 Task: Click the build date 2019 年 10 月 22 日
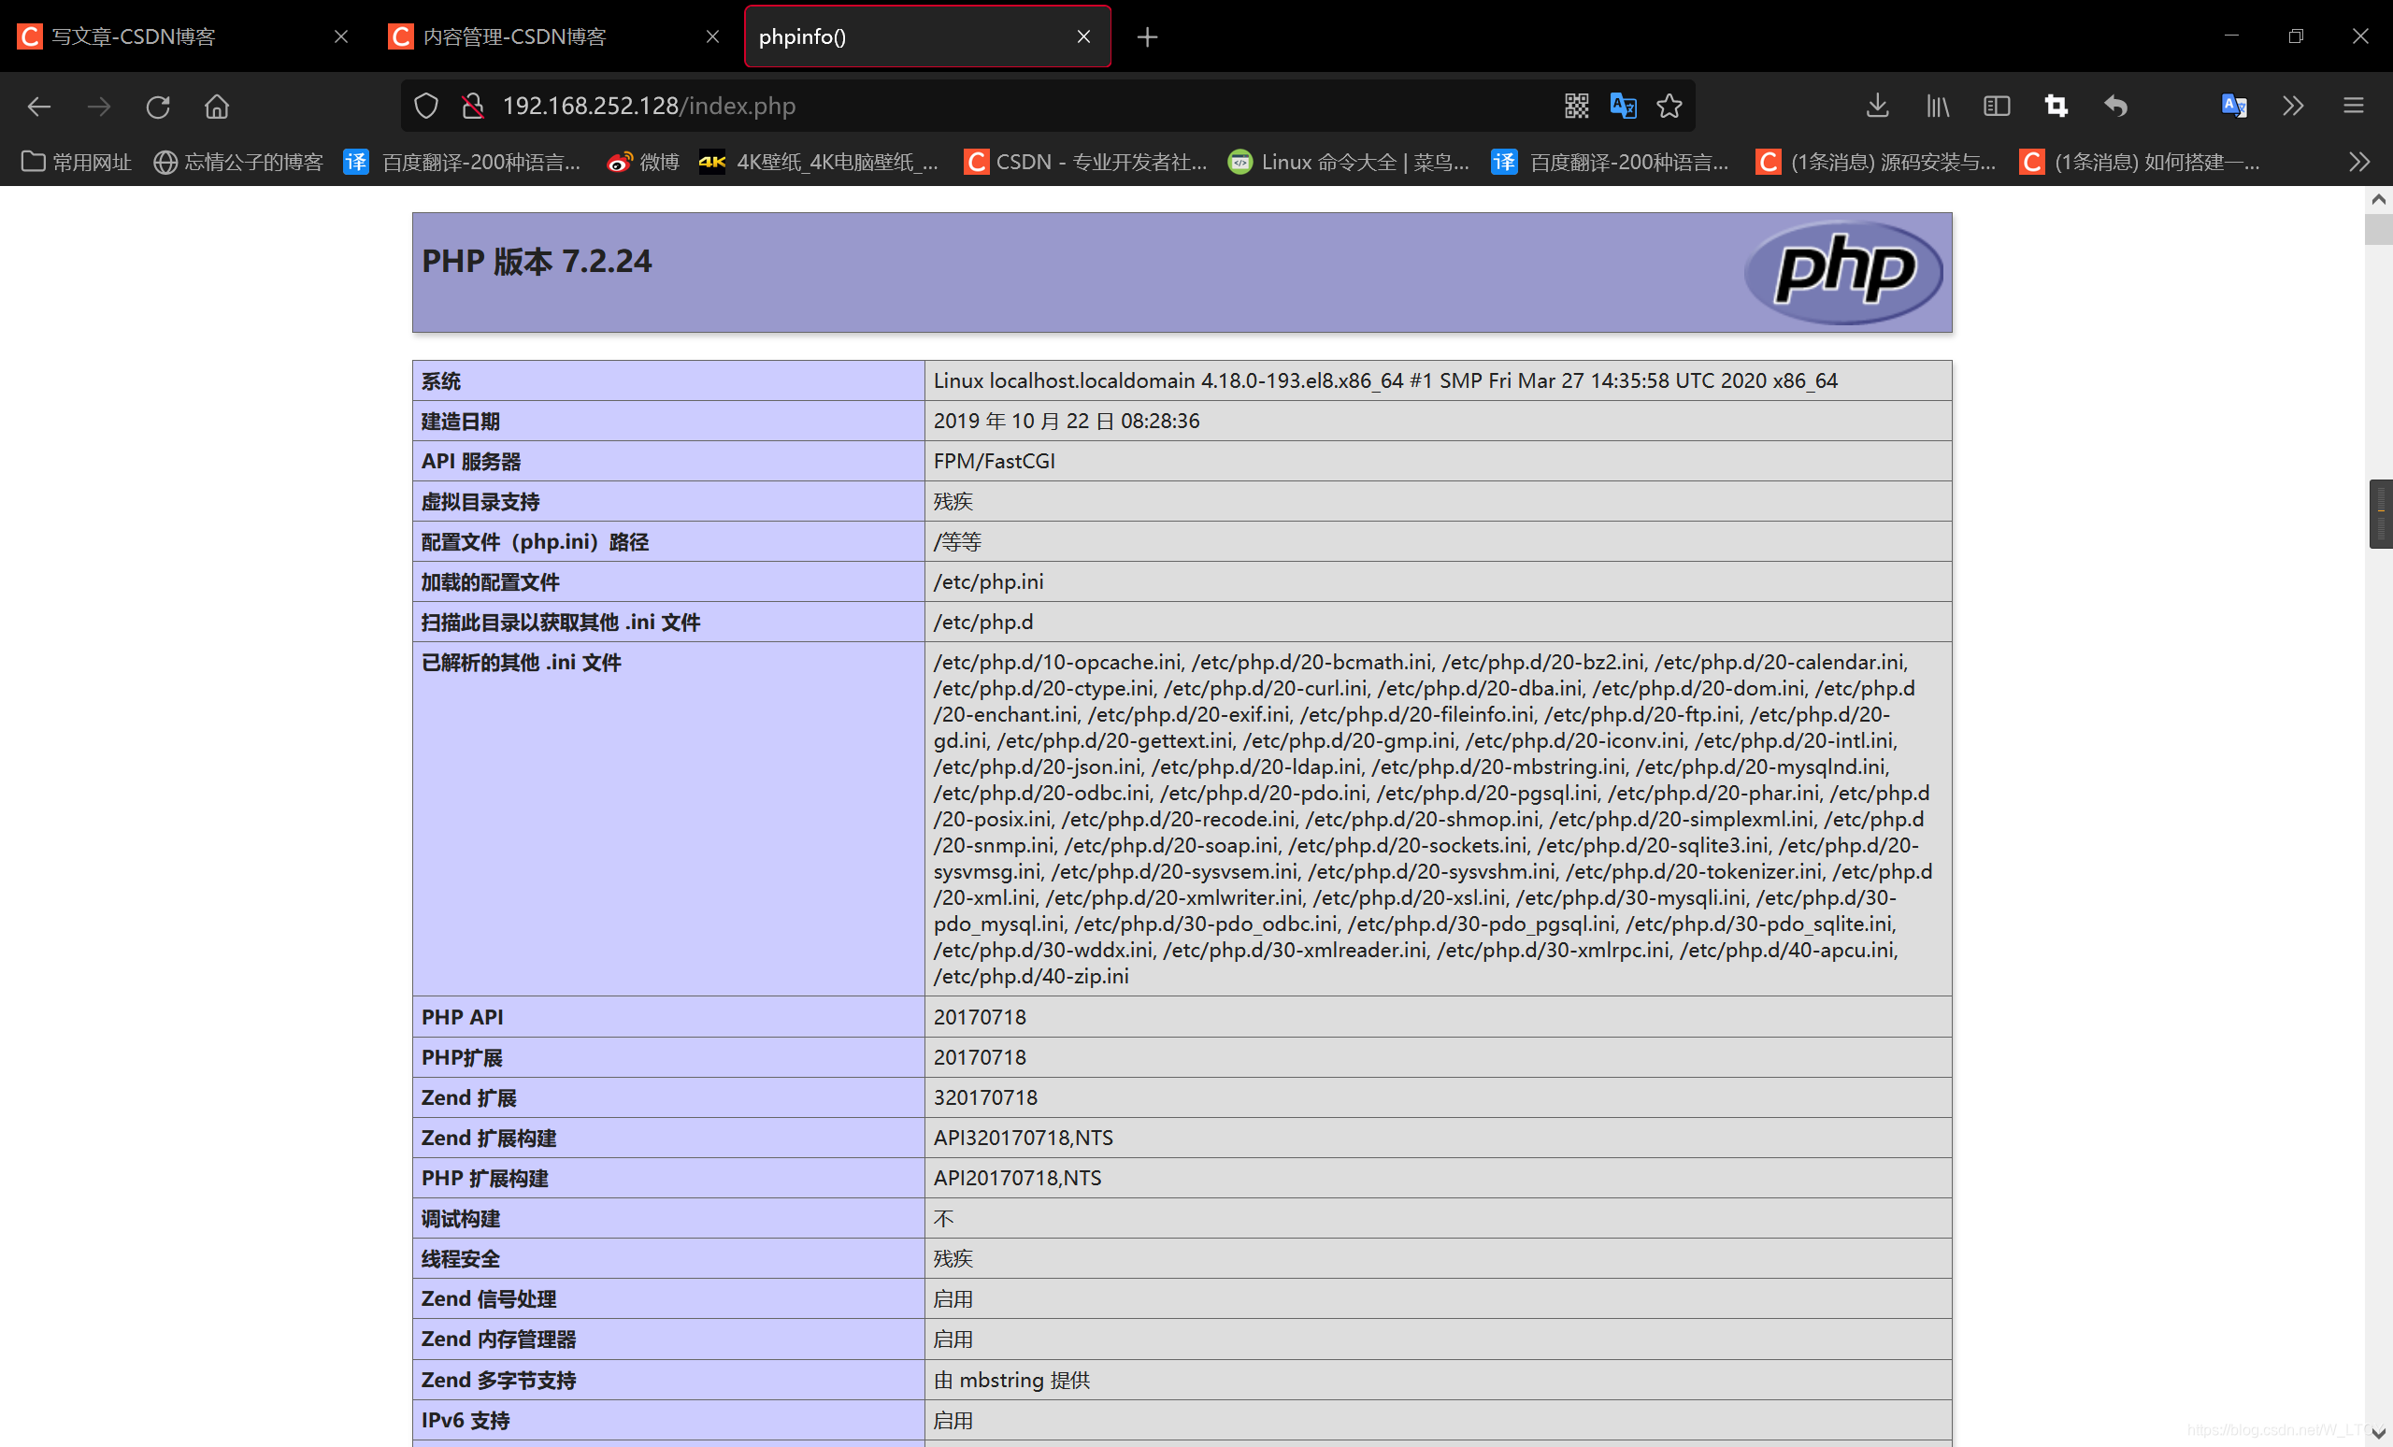tap(1067, 421)
